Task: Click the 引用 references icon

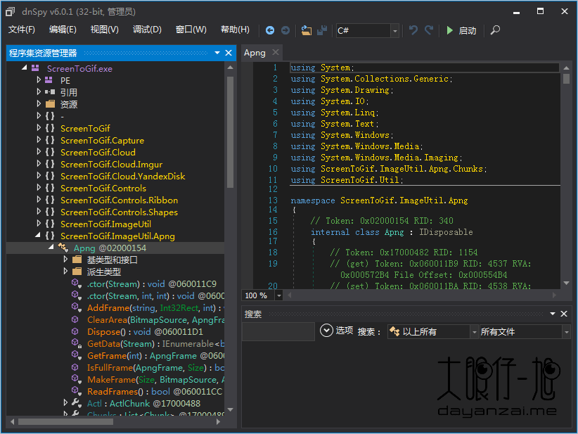Action: click(x=50, y=92)
